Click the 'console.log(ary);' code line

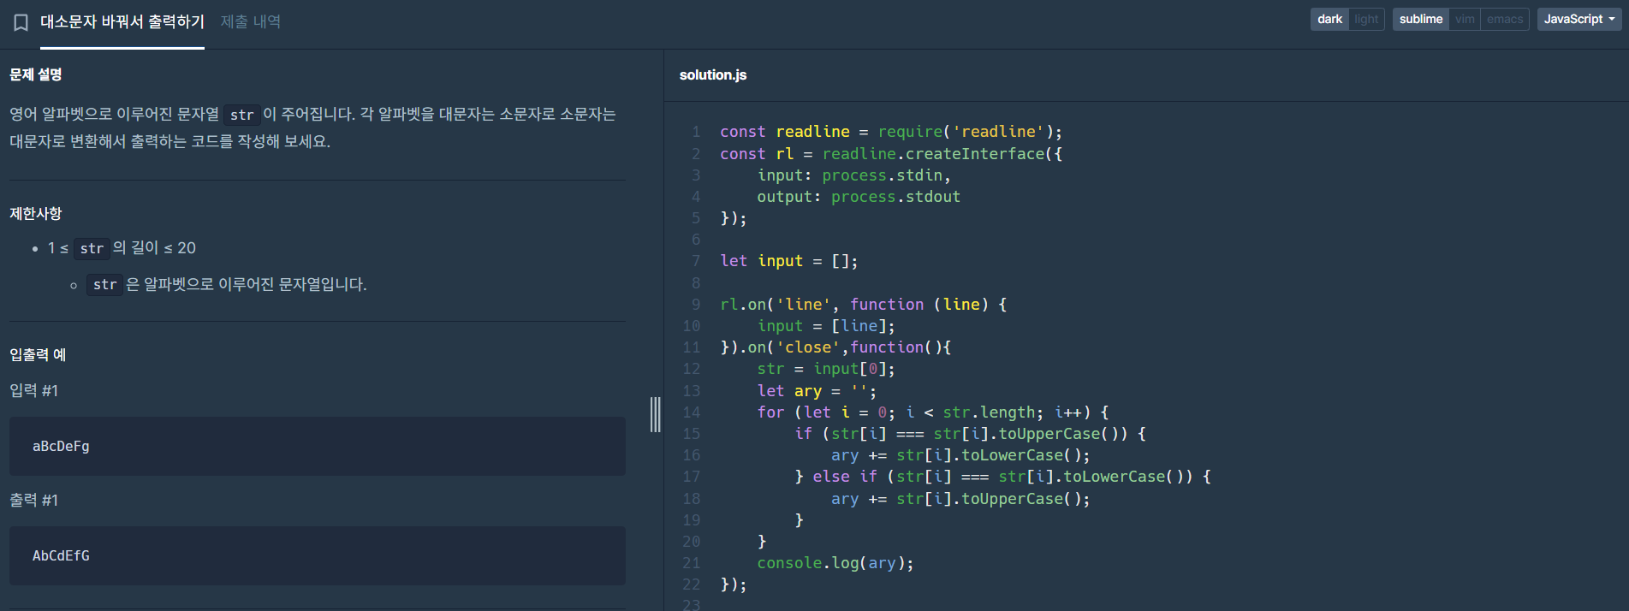(835, 563)
